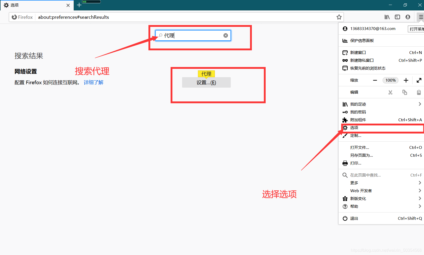Click the paste icon in 编辑 row
The width and height of the screenshot is (424, 255).
coord(419,92)
